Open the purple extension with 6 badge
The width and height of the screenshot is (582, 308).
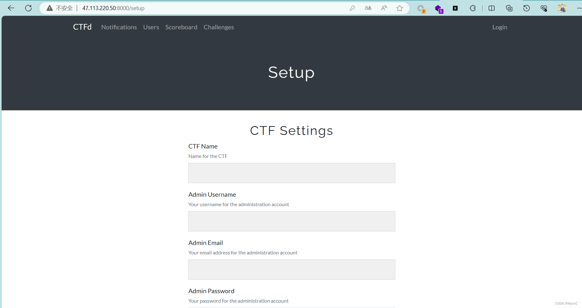tap(439, 9)
